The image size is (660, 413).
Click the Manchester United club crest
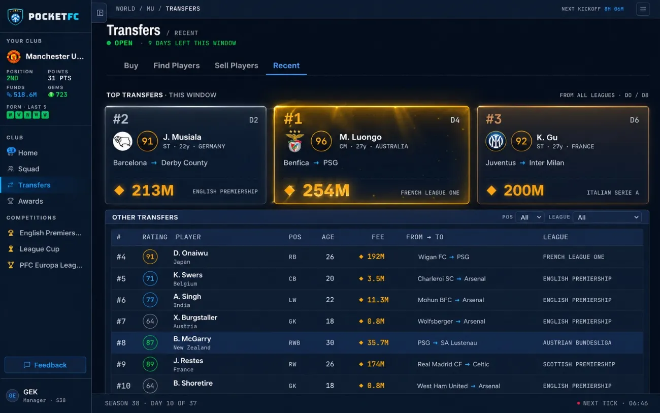pyautogui.click(x=14, y=56)
